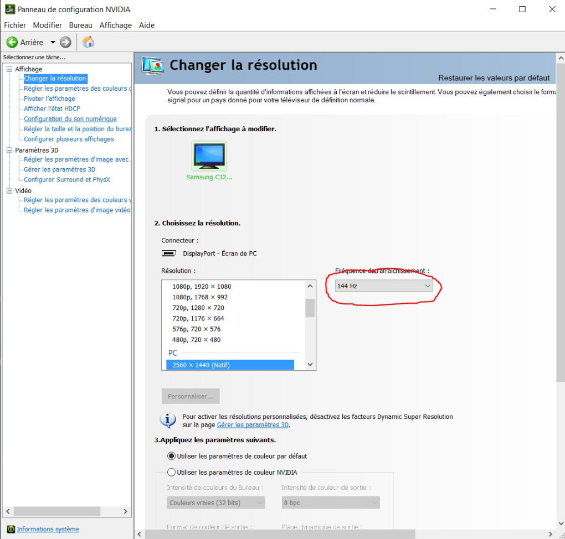Click the Personnaliser... button
Image resolution: width=565 pixels, height=539 pixels.
pos(190,396)
